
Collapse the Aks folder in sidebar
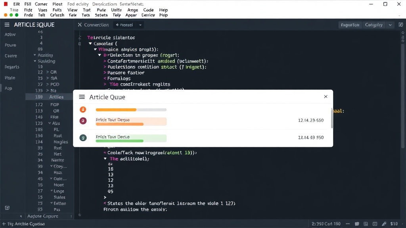tap(50, 123)
